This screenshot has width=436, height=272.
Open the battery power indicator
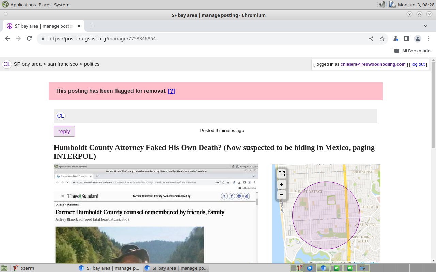tap(392, 5)
